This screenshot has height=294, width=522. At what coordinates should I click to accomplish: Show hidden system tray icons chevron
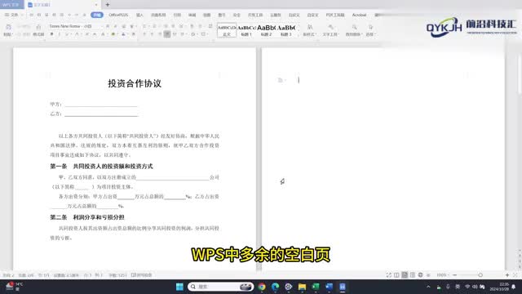coord(428,287)
